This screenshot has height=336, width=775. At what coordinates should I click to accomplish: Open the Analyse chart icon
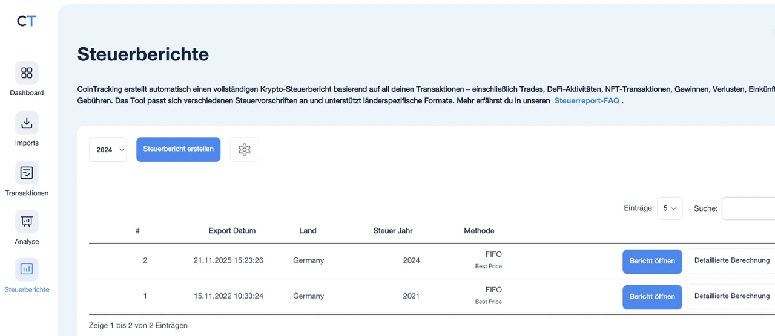[27, 222]
